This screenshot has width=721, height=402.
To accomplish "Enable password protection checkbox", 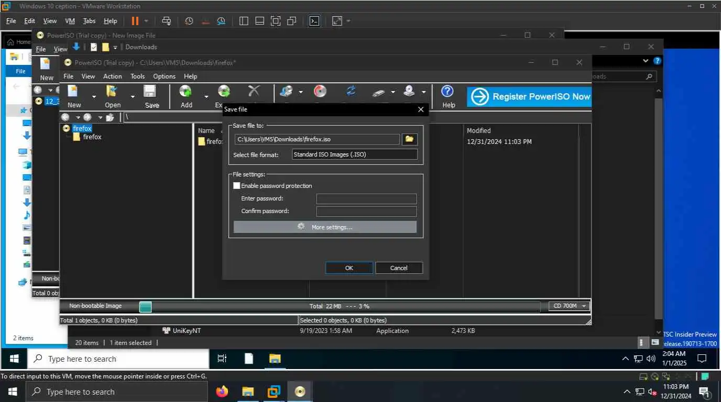I will [237, 186].
